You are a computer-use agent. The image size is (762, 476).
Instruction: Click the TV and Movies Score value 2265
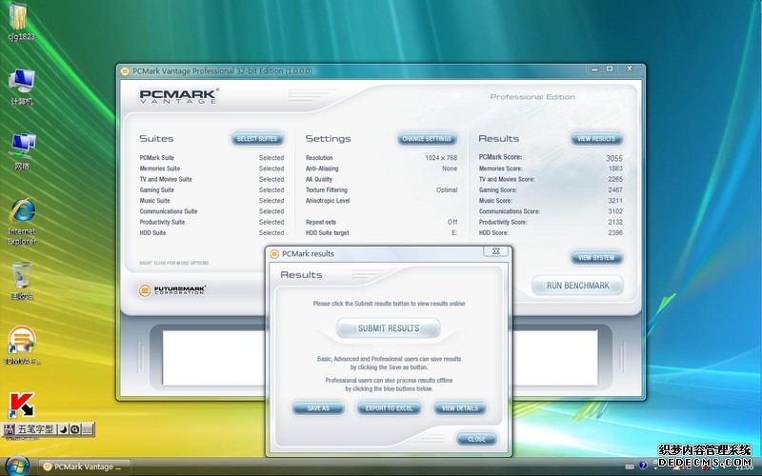pyautogui.click(x=615, y=179)
